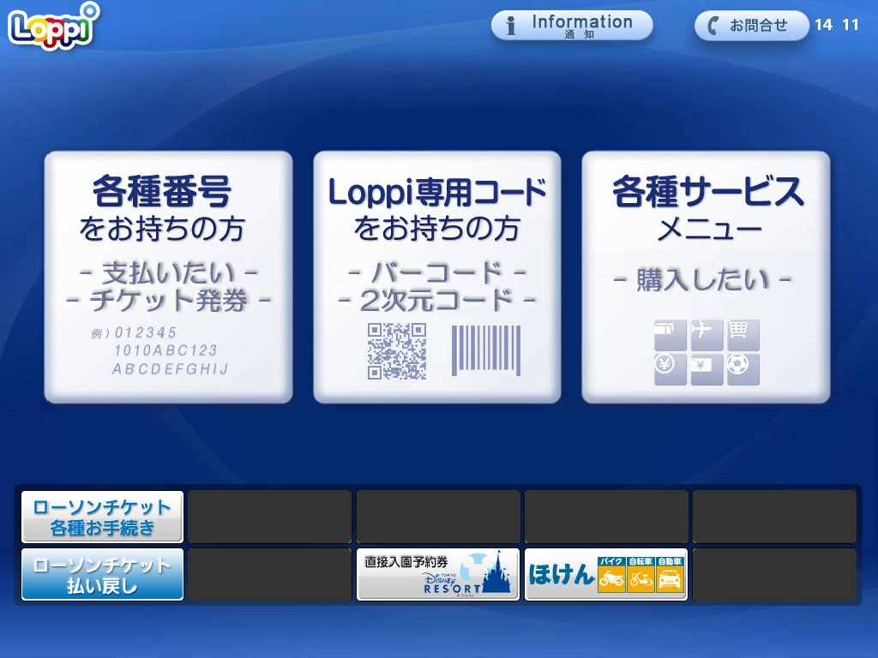This screenshot has height=658, width=878.
Task: Select the QR code image
Action: (397, 350)
